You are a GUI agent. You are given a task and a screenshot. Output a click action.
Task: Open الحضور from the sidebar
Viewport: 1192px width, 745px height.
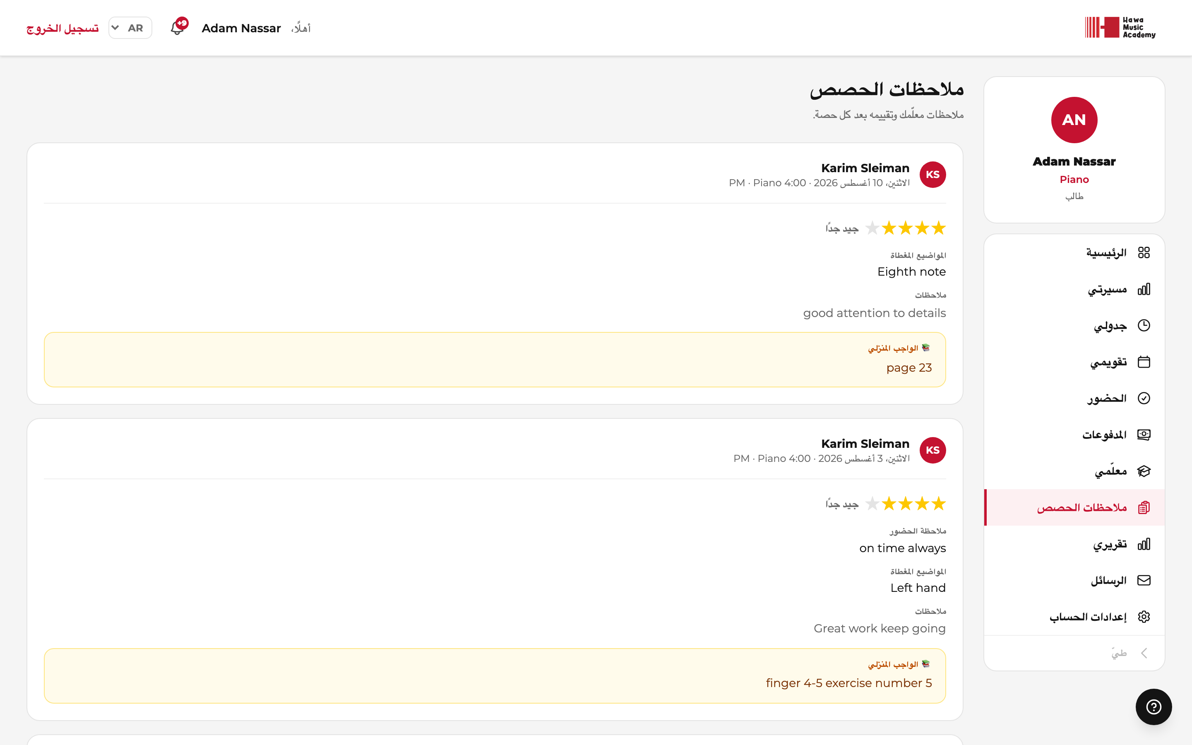(x=1074, y=398)
